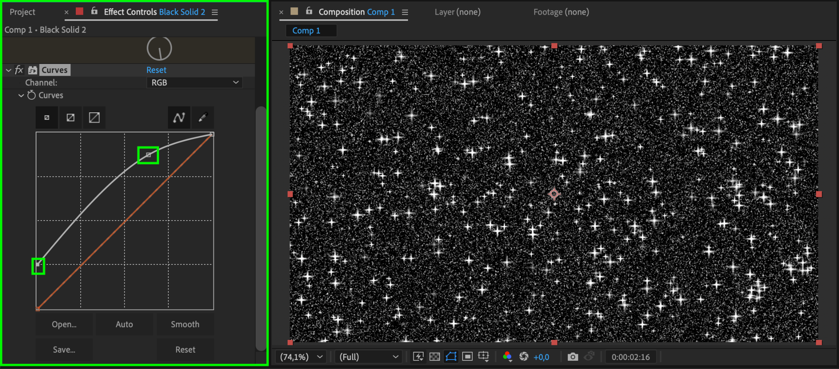Select the Curves effect name
The height and width of the screenshot is (369, 839).
[55, 70]
